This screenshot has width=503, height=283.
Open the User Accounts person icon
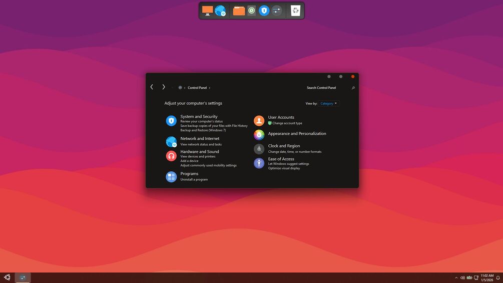point(259,121)
